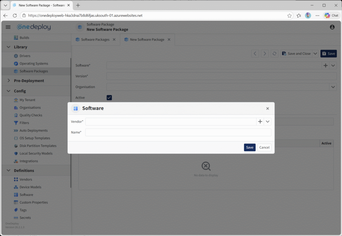342x236 pixels.
Task: Reload the browser page
Action: pos(15,15)
